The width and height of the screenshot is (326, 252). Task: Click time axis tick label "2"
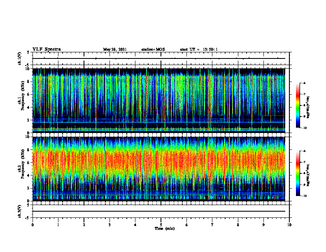(84, 225)
